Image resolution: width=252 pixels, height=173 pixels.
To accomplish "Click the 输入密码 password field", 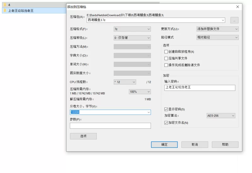I will 200,88.
